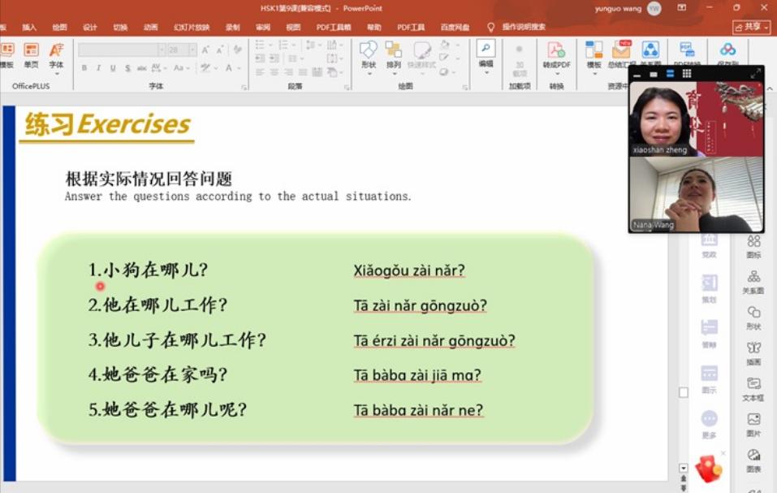Switch video panel to single thumbnail view
This screenshot has width=777, height=493.
click(654, 75)
